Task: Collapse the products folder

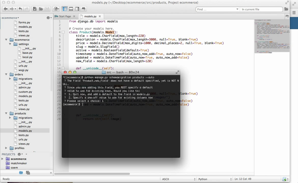Action: click(x=6, y=113)
